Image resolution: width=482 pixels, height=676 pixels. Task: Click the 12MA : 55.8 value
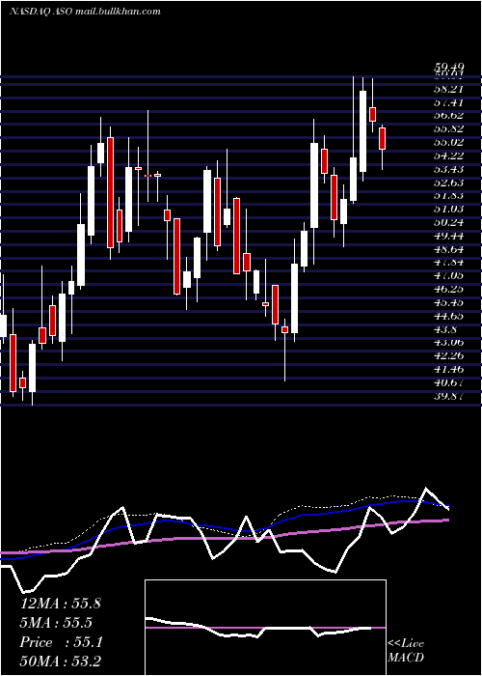(60, 604)
